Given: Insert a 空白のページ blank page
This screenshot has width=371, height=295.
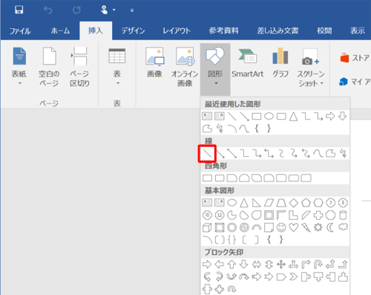Looking at the screenshot, I should (49, 66).
